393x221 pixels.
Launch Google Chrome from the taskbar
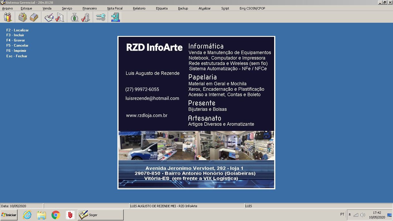[56, 215]
